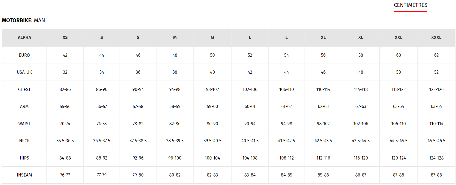Viewport: 456px width, 185px height.
Task: Select the CHEST row label
Action: point(24,89)
